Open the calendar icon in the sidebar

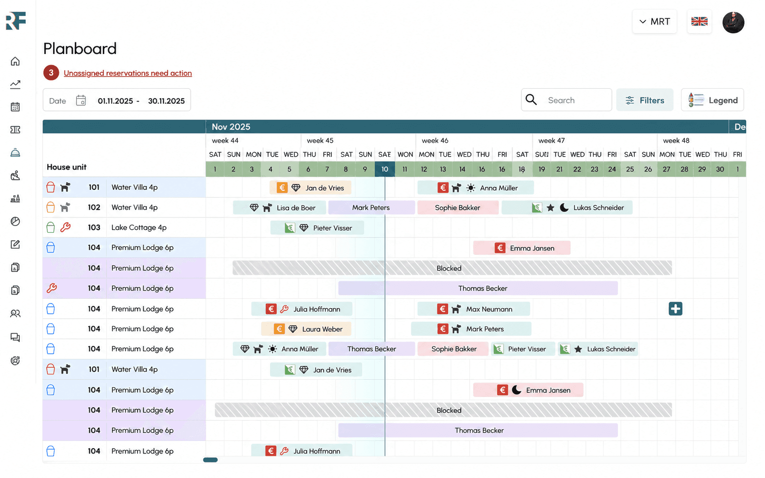tap(15, 107)
